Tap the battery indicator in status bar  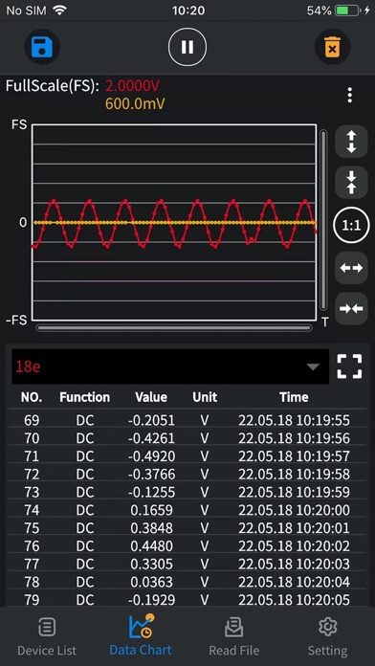347,11
